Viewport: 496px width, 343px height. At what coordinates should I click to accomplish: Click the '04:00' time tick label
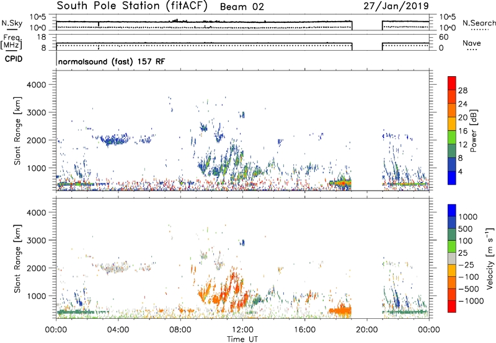[x=118, y=330]
